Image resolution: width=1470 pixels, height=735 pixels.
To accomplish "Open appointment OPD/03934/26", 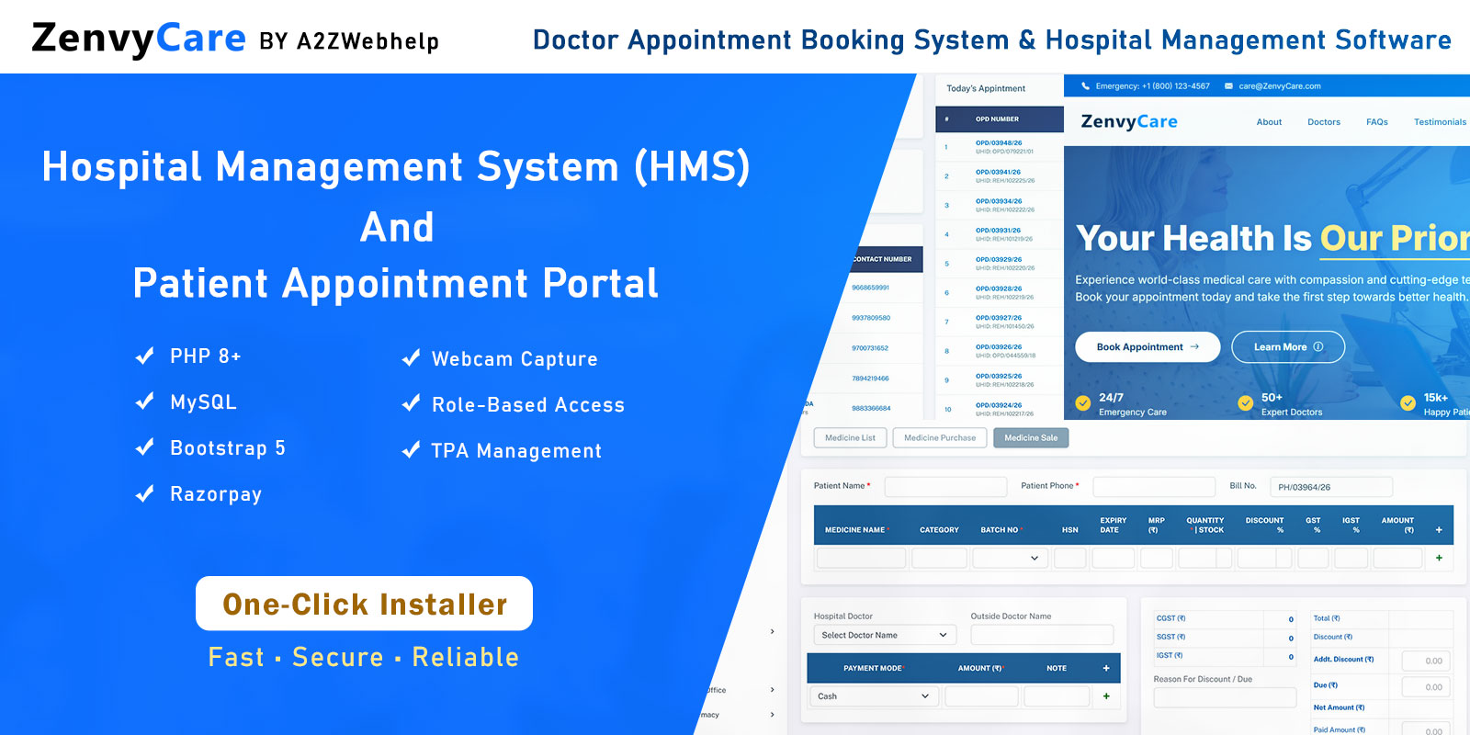I will tap(999, 201).
